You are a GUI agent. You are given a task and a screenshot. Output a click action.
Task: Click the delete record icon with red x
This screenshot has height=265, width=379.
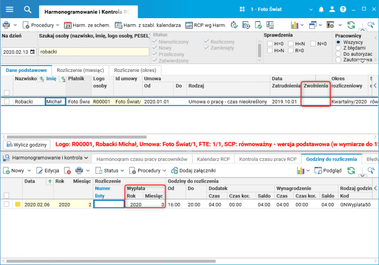click(x=68, y=170)
